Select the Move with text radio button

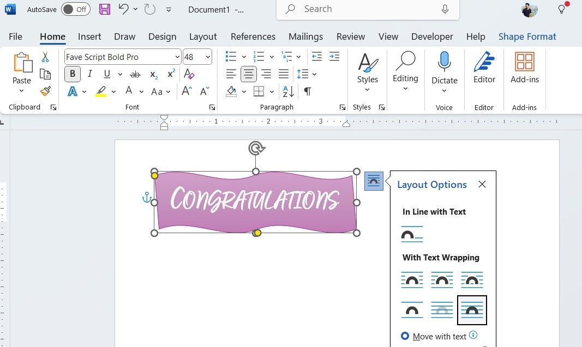[405, 336]
